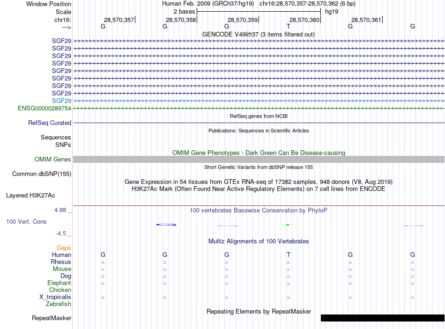
Task: Click the 2 bases scale bar
Action: (x=259, y=12)
